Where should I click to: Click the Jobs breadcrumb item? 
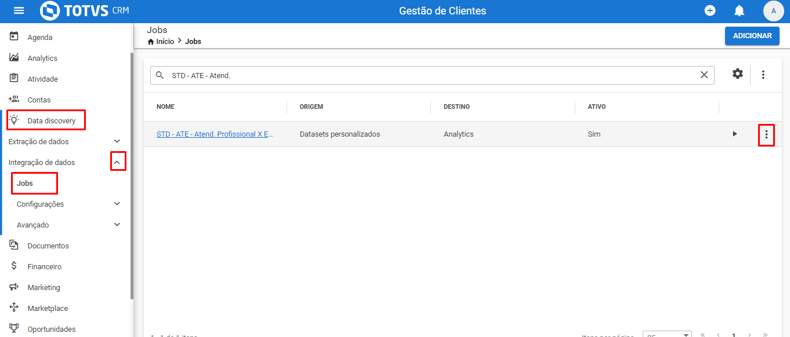coord(193,42)
